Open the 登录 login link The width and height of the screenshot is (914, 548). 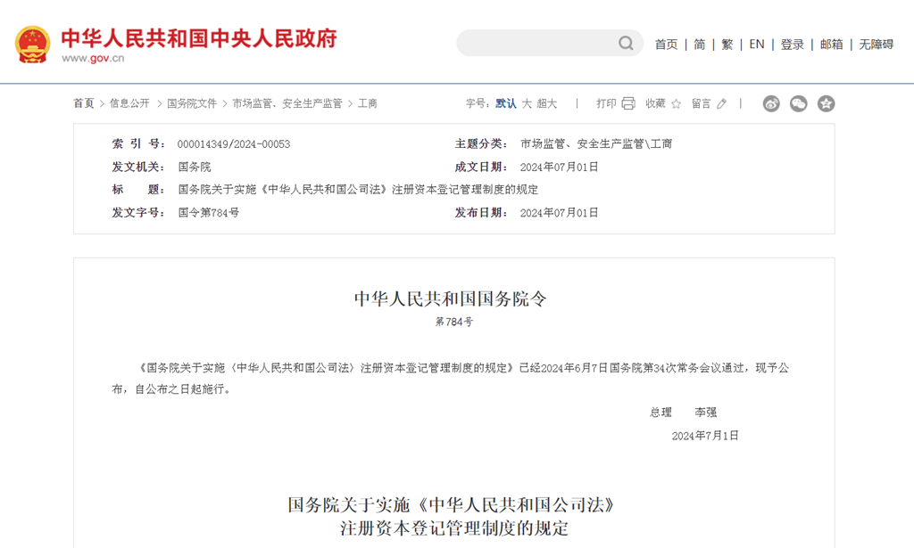(x=793, y=45)
